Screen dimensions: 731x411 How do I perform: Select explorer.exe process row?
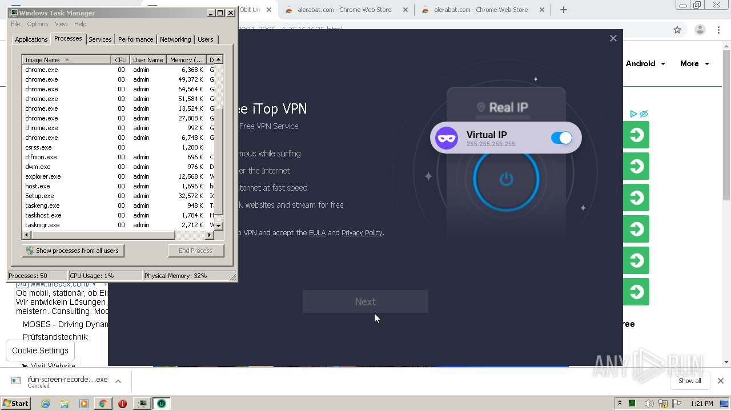118,176
